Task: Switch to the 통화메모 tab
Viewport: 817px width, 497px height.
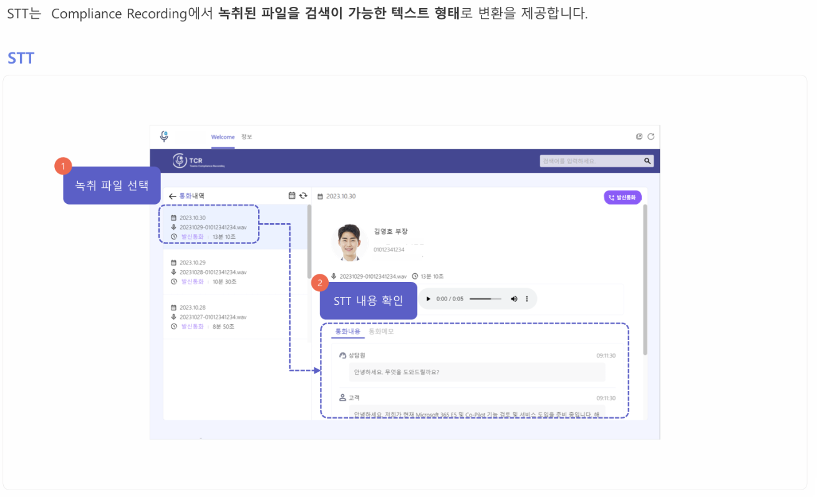Action: pyautogui.click(x=381, y=332)
